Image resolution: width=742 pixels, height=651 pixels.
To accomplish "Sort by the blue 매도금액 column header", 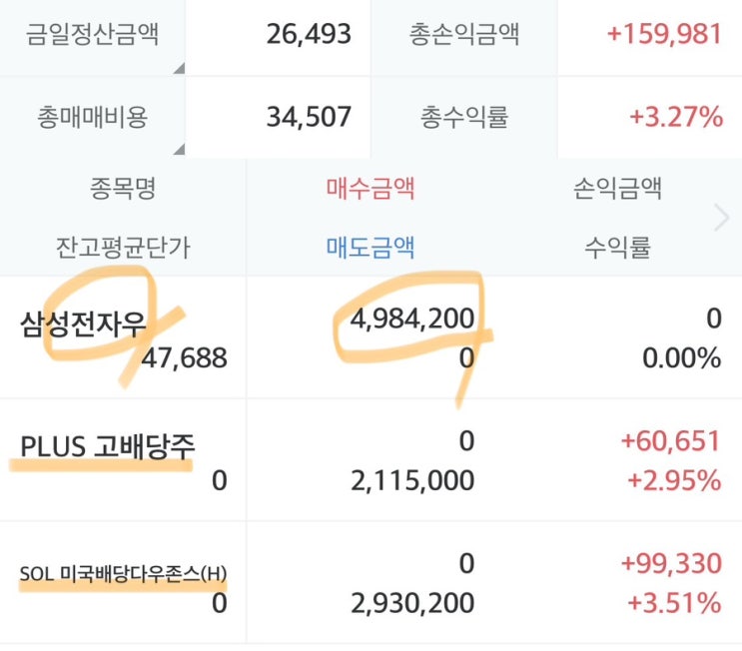I will 371,247.
